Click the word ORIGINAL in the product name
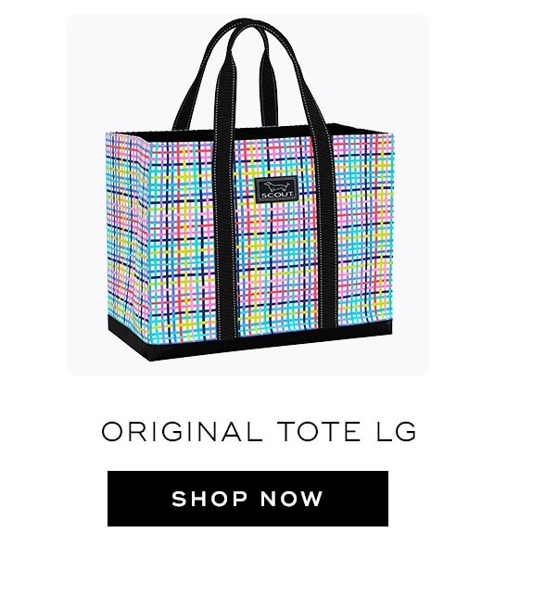Screen dimensions: 558x609 coord(182,432)
